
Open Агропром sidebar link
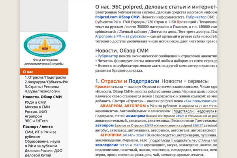coord(34,116)
